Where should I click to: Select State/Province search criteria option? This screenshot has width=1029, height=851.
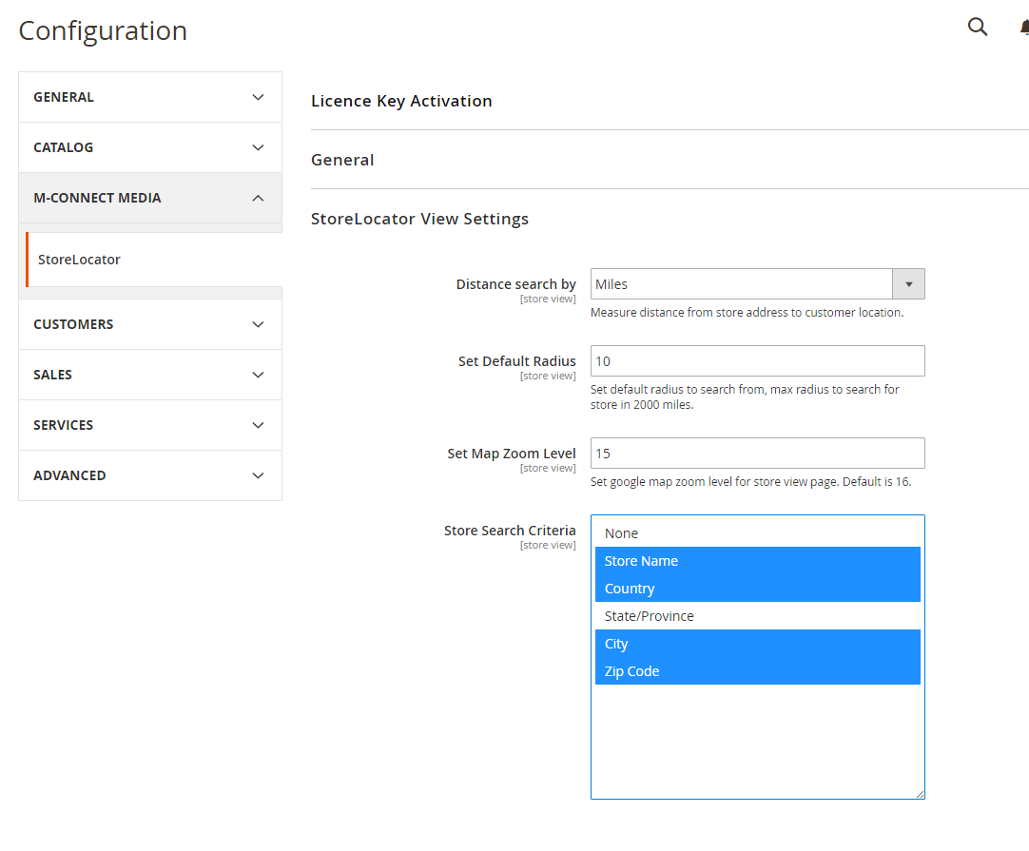coord(650,616)
